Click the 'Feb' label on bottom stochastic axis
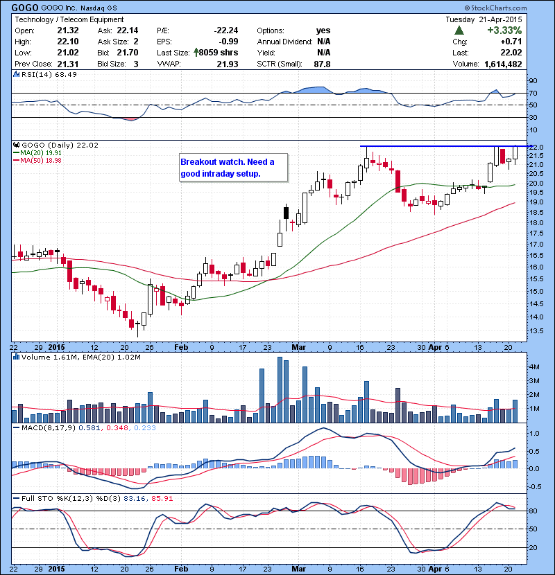Viewport: 555px width, 575px height. tap(181, 569)
